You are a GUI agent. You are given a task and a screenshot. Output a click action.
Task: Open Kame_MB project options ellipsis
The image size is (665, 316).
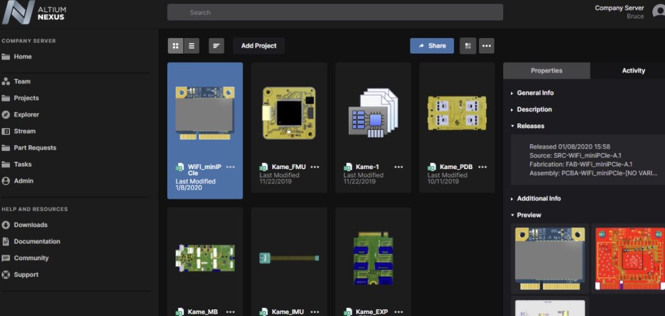click(231, 312)
